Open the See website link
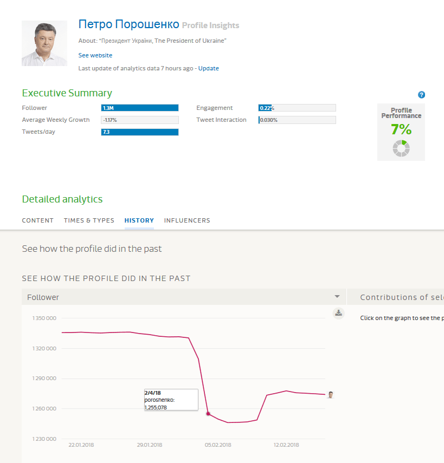This screenshot has height=463, width=444. (95, 55)
